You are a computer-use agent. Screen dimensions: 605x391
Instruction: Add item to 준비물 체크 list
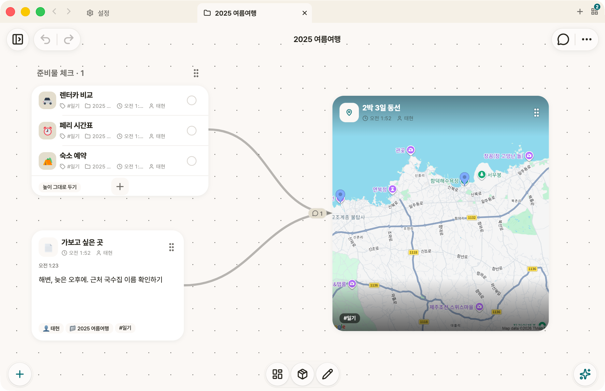point(120,186)
